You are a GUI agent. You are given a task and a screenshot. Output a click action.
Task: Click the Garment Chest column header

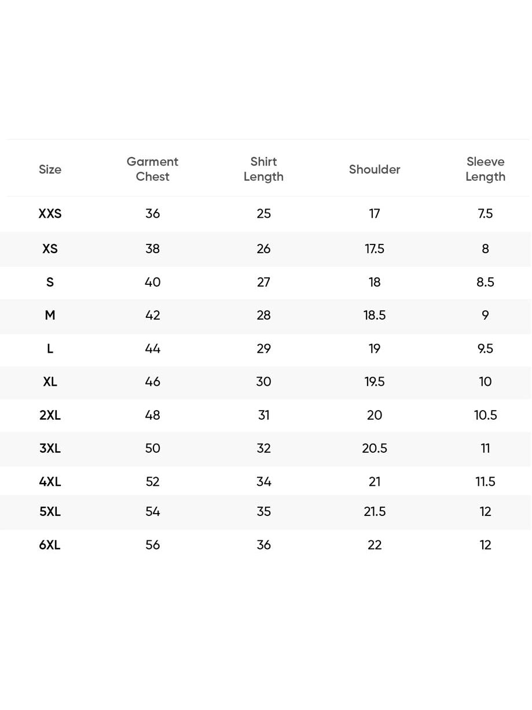click(152, 169)
